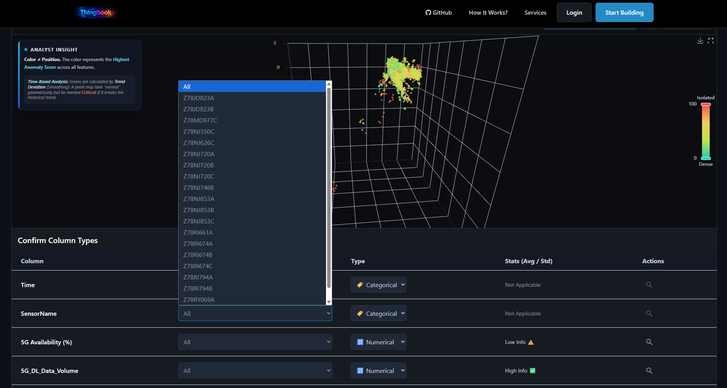Expand the 5G Availability filter dropdown
Viewport: 727px width, 388px height.
click(x=255, y=342)
